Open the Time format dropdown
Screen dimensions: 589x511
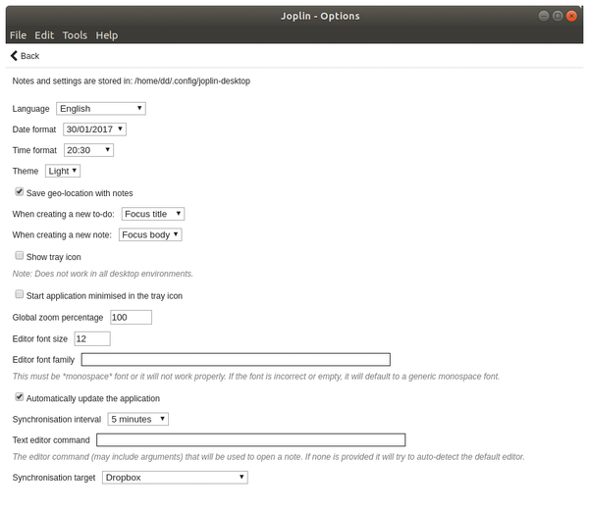[x=88, y=150]
